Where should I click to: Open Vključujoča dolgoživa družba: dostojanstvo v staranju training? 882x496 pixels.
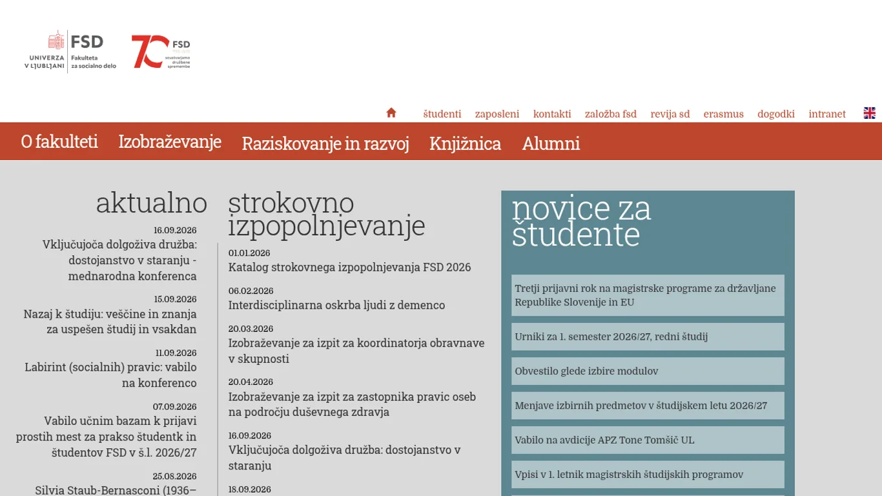pos(344,458)
